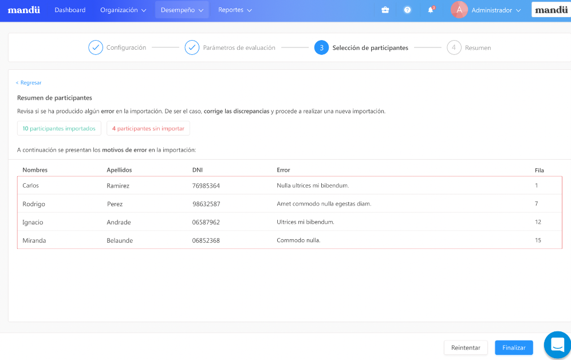Click the white mandü logo box at right
The image size is (571, 360).
[x=552, y=10]
